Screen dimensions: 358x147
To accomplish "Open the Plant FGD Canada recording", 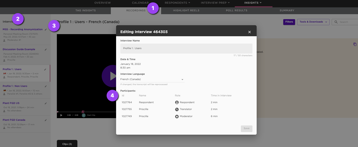I will [14, 120].
